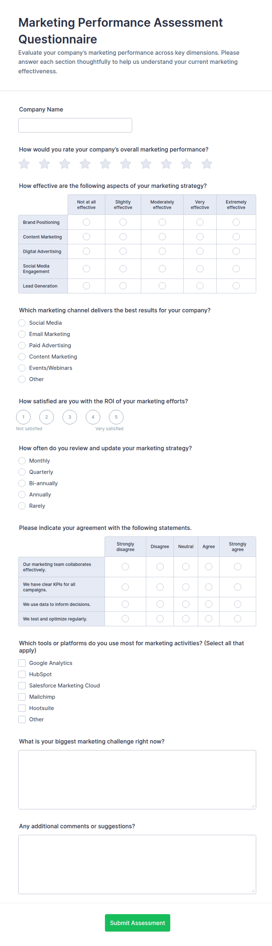Image resolution: width=272 pixels, height=946 pixels.
Task: Choose the seventh rating star
Action: pos(146,164)
